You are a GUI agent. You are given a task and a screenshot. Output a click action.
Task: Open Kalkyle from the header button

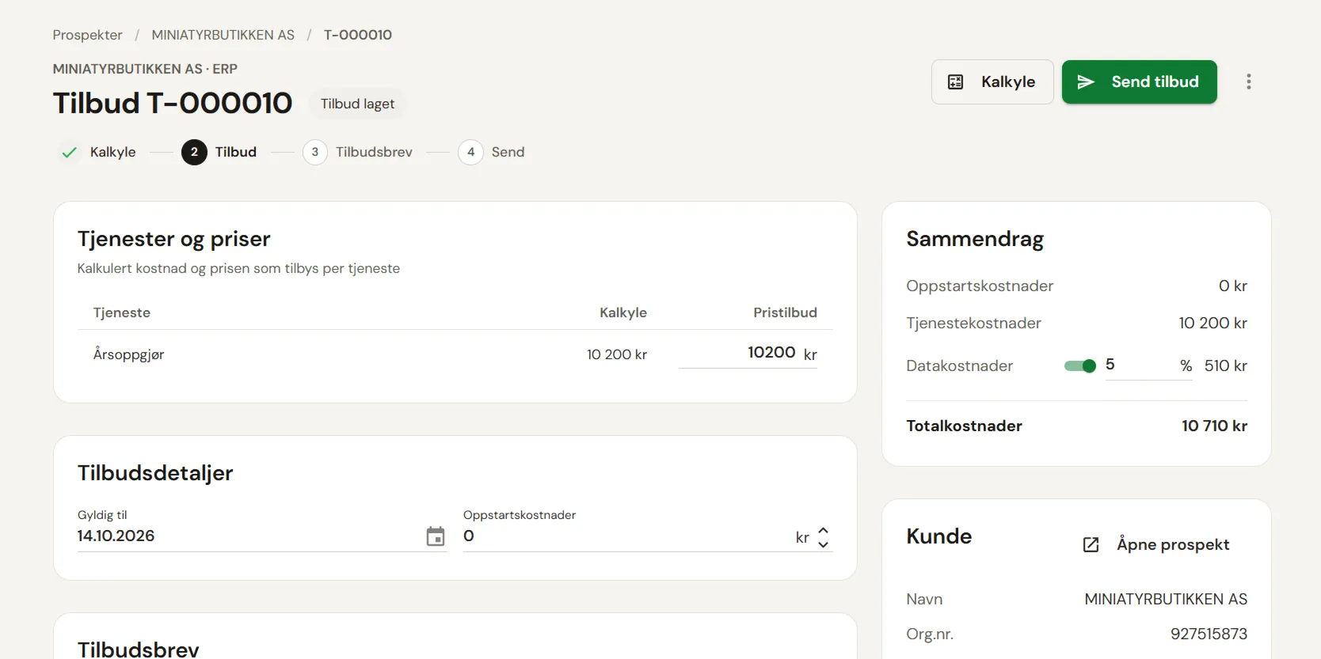click(x=992, y=81)
